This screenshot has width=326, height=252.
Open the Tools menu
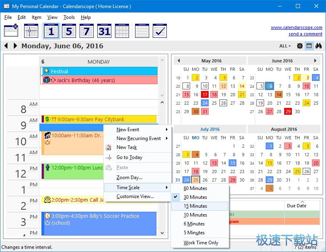pos(69,17)
